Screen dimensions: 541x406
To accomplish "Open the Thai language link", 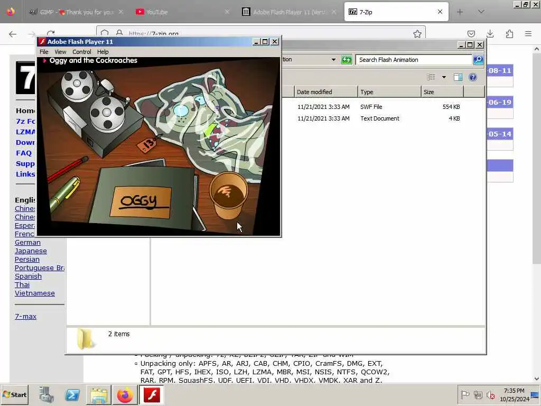I will pos(22,285).
